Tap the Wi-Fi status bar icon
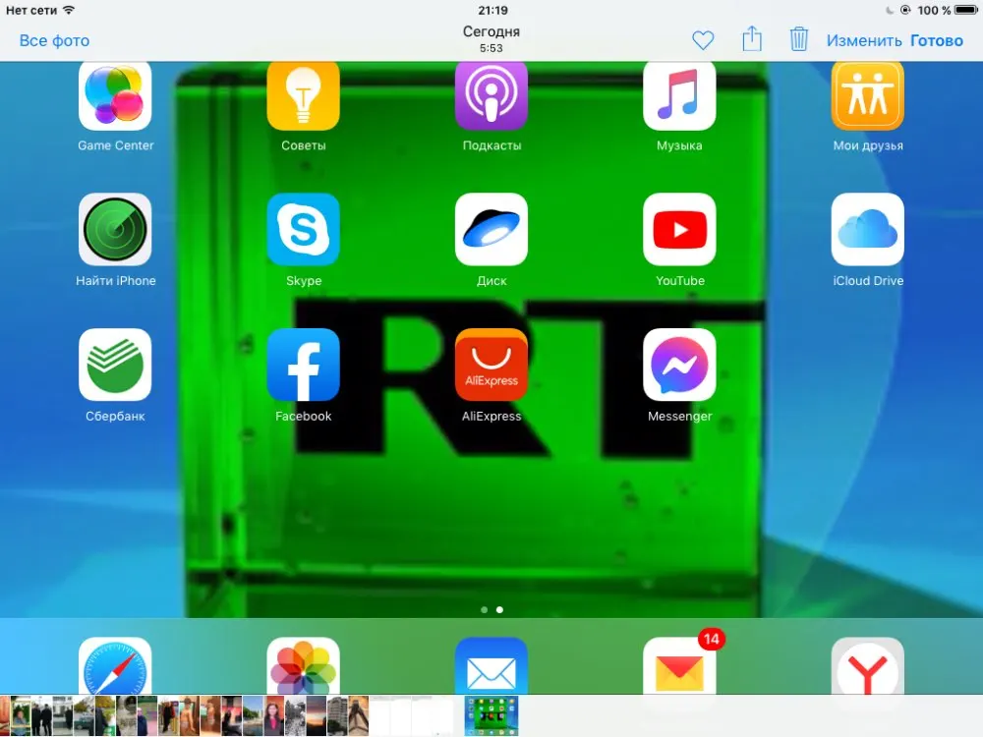The image size is (983, 737). tap(69, 10)
